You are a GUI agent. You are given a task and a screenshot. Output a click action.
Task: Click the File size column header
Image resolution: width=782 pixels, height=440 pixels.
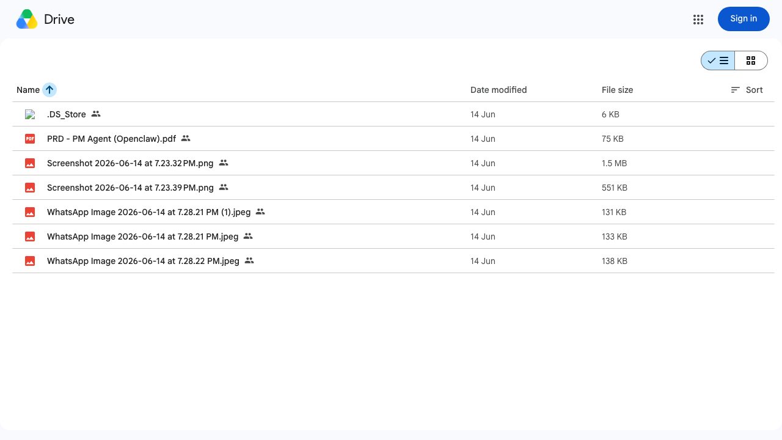(618, 90)
